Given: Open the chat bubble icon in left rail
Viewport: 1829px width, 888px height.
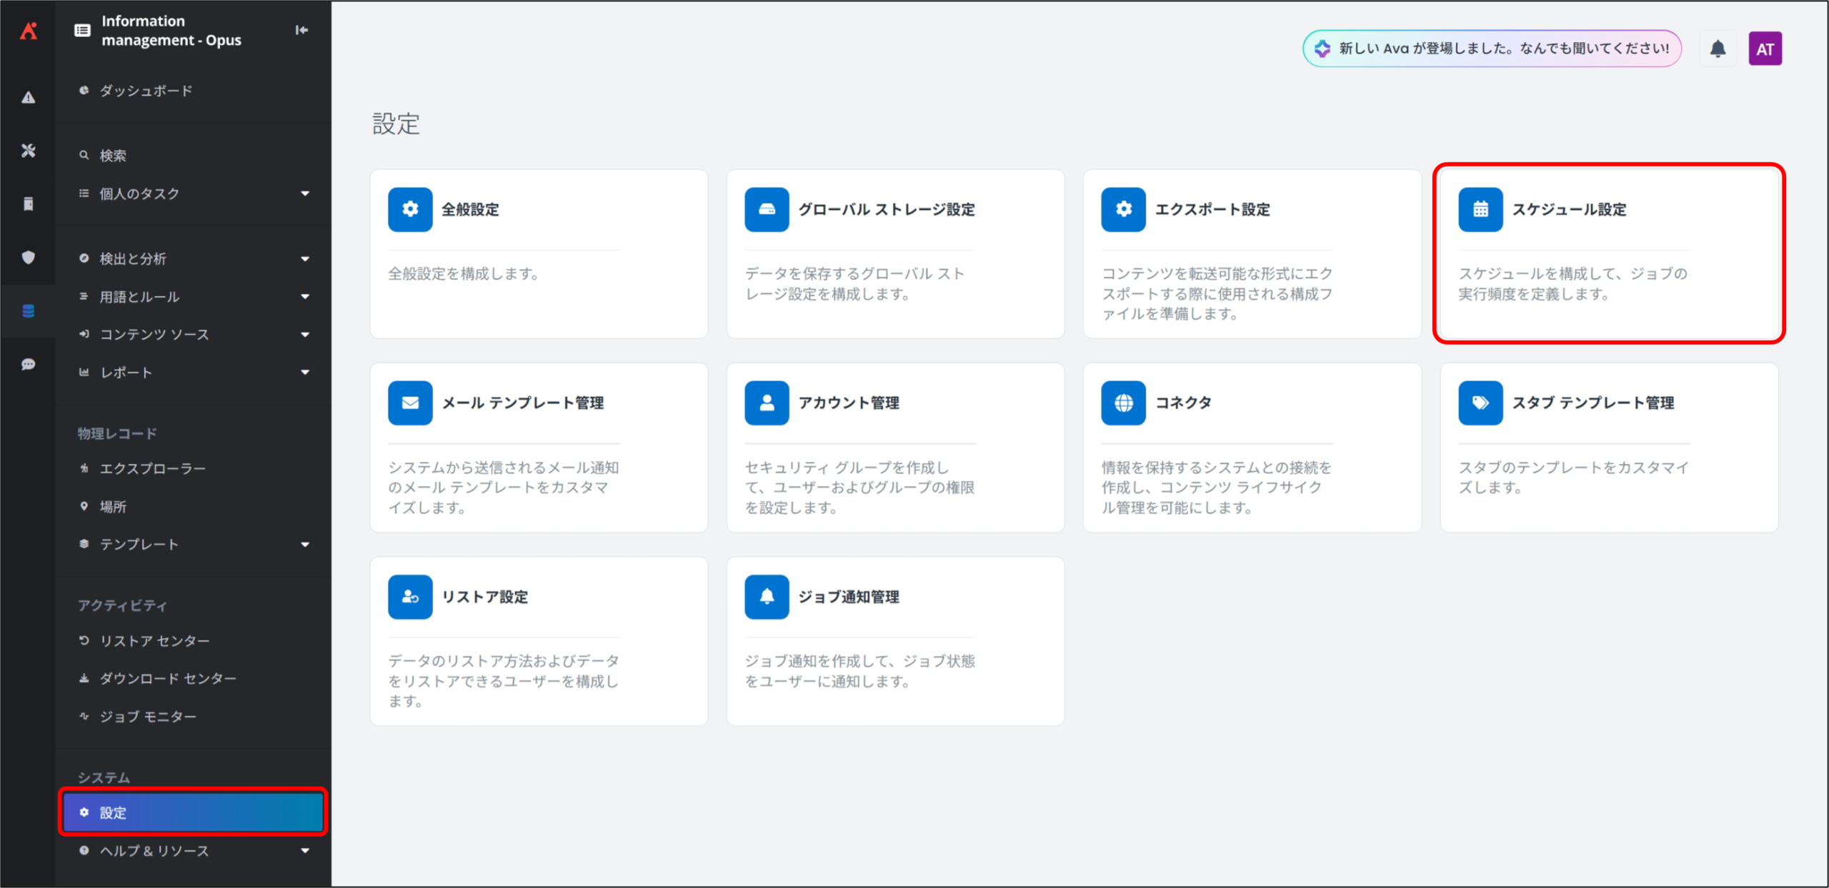Looking at the screenshot, I should pyautogui.click(x=28, y=365).
